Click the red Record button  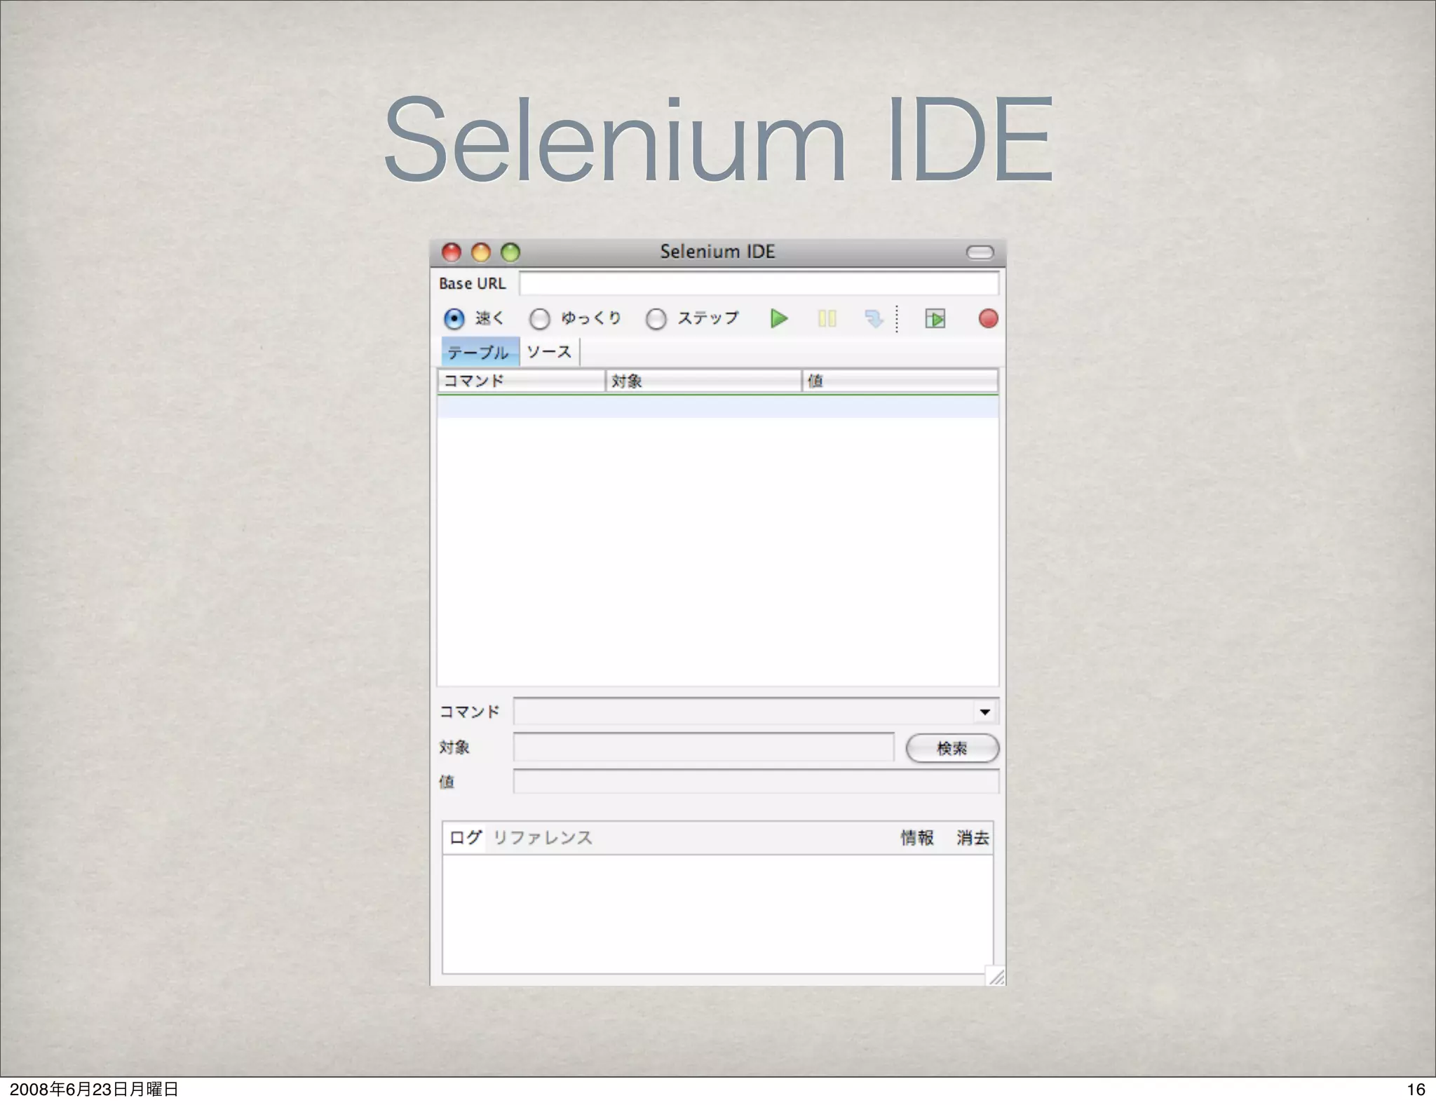point(988,319)
